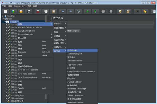Expand the 926 /sys/tf_card/ sampler node

tap(6, 96)
